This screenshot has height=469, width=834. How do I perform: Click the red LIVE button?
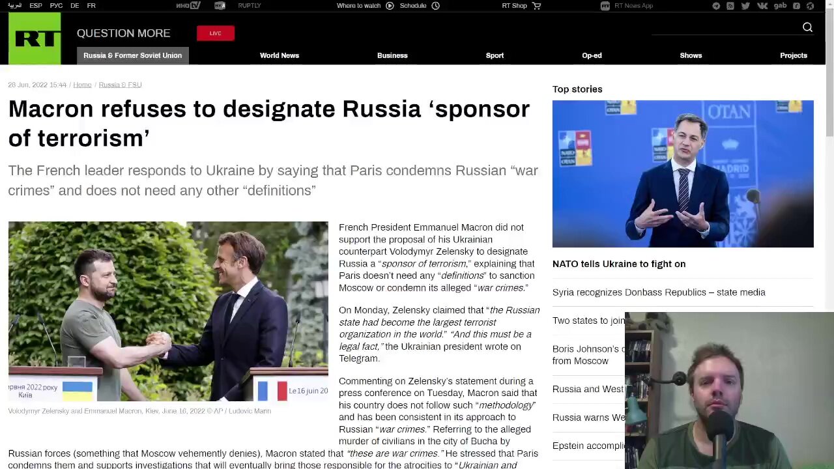[x=216, y=33]
